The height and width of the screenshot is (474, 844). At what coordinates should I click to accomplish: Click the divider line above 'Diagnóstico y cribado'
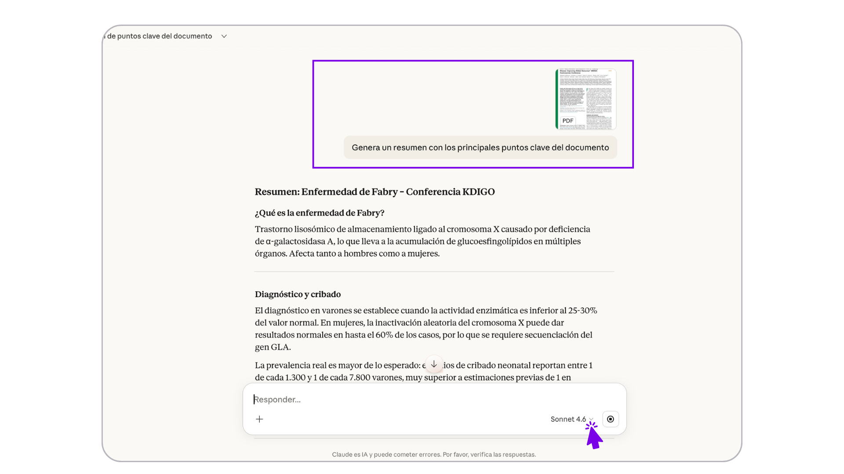[434, 272]
